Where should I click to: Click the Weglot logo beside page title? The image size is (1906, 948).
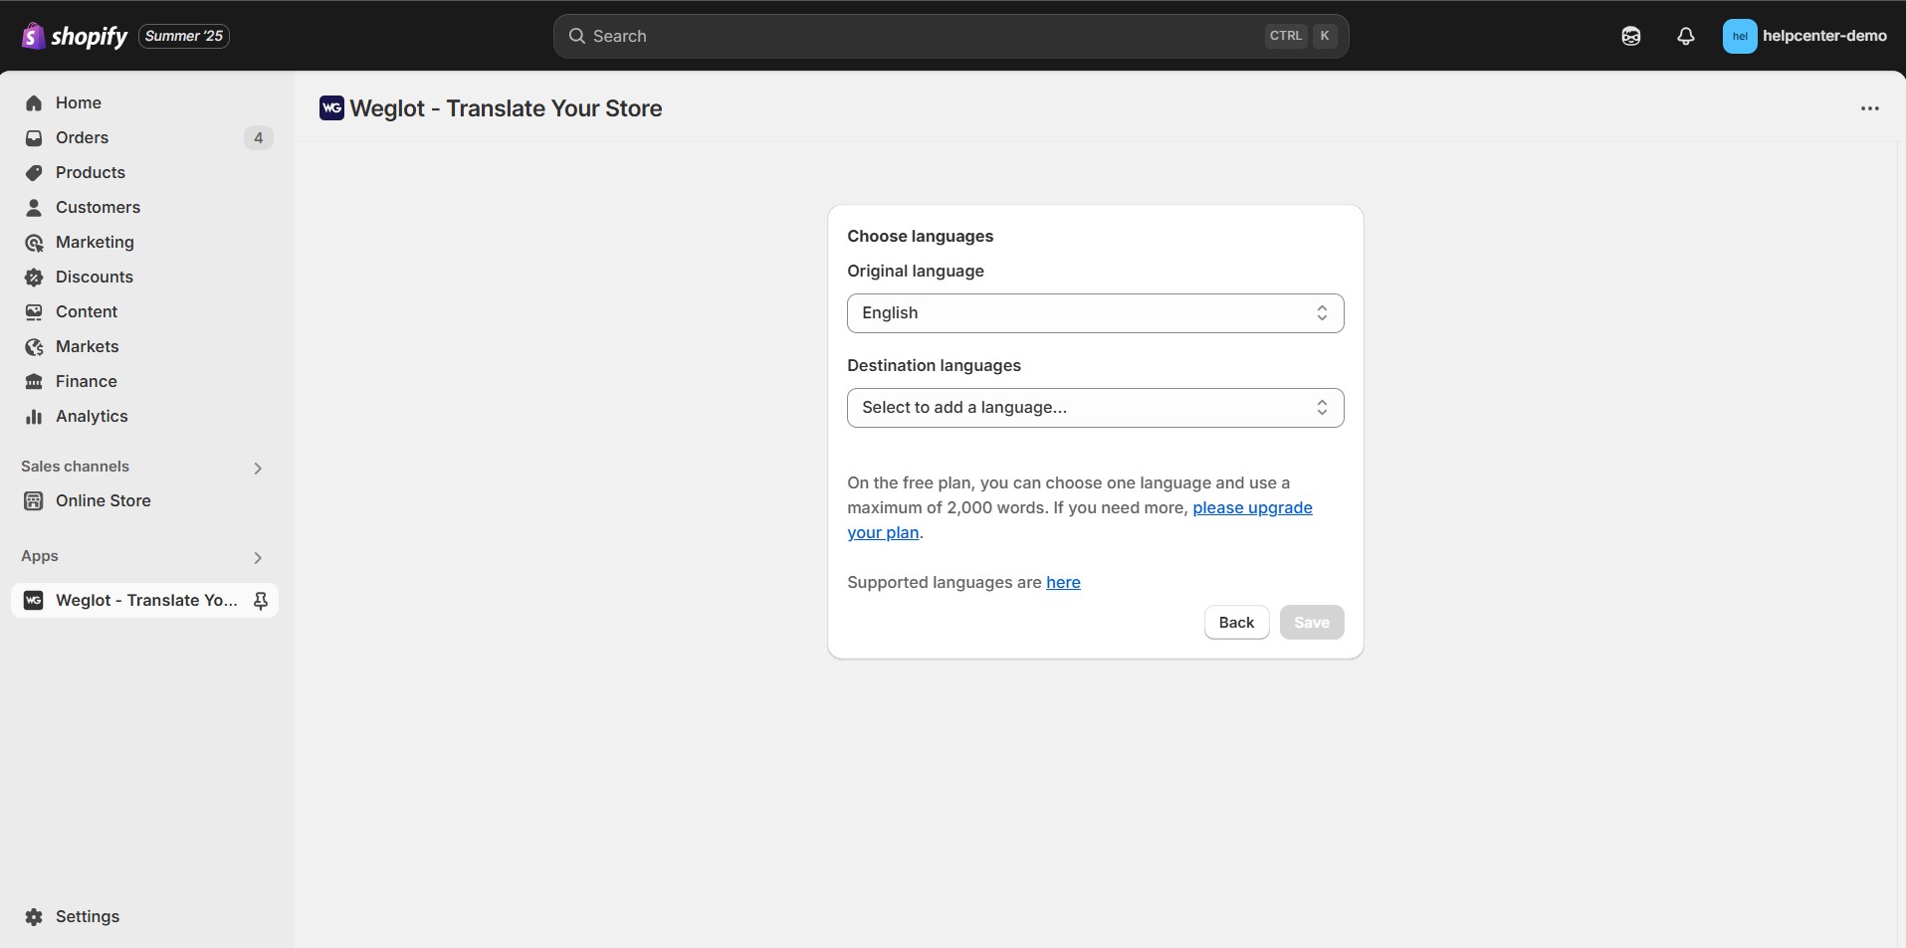pos(331,108)
